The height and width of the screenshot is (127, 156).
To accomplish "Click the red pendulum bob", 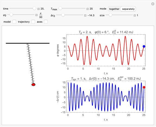I will (x=33, y=84).
